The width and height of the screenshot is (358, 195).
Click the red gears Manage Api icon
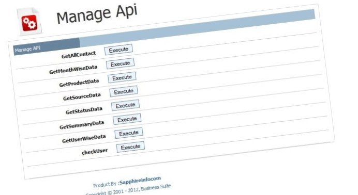pos(29,22)
